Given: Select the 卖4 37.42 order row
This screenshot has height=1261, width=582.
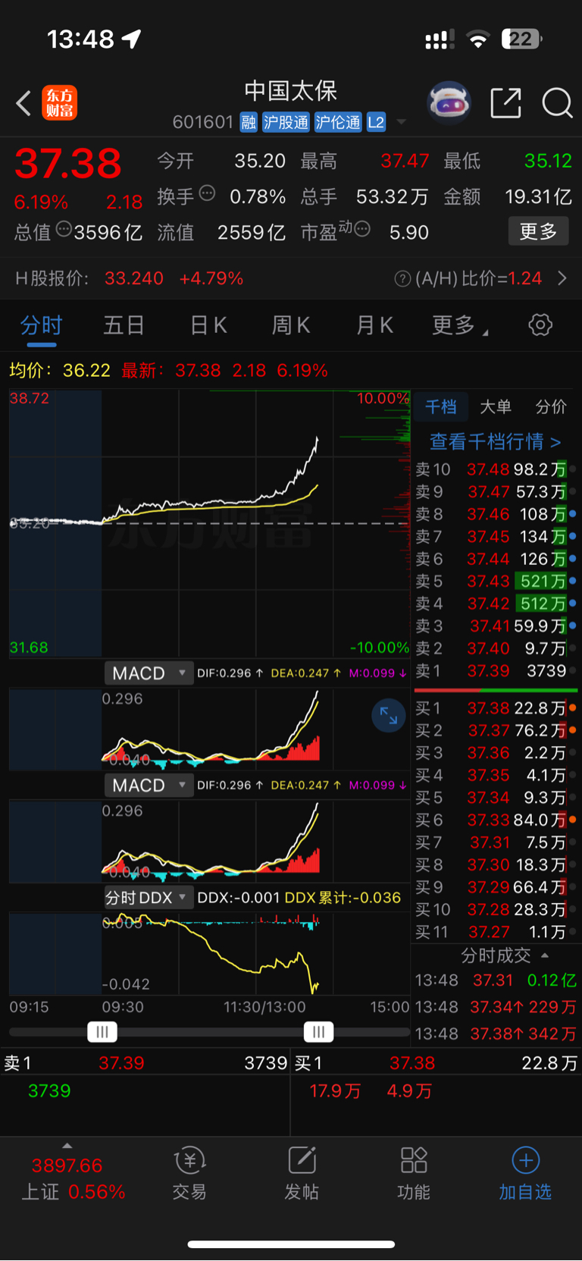Looking at the screenshot, I should click(x=496, y=604).
